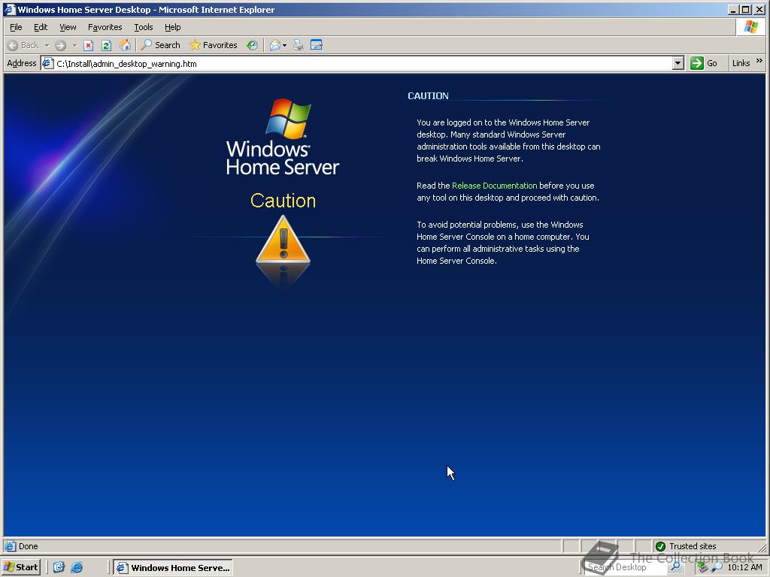
Task: Click the Start button
Action: 20,567
